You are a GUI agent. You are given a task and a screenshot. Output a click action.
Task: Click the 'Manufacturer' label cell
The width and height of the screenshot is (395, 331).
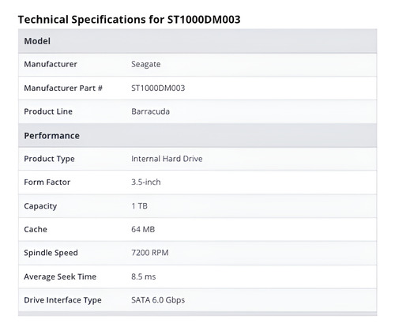[x=51, y=64]
